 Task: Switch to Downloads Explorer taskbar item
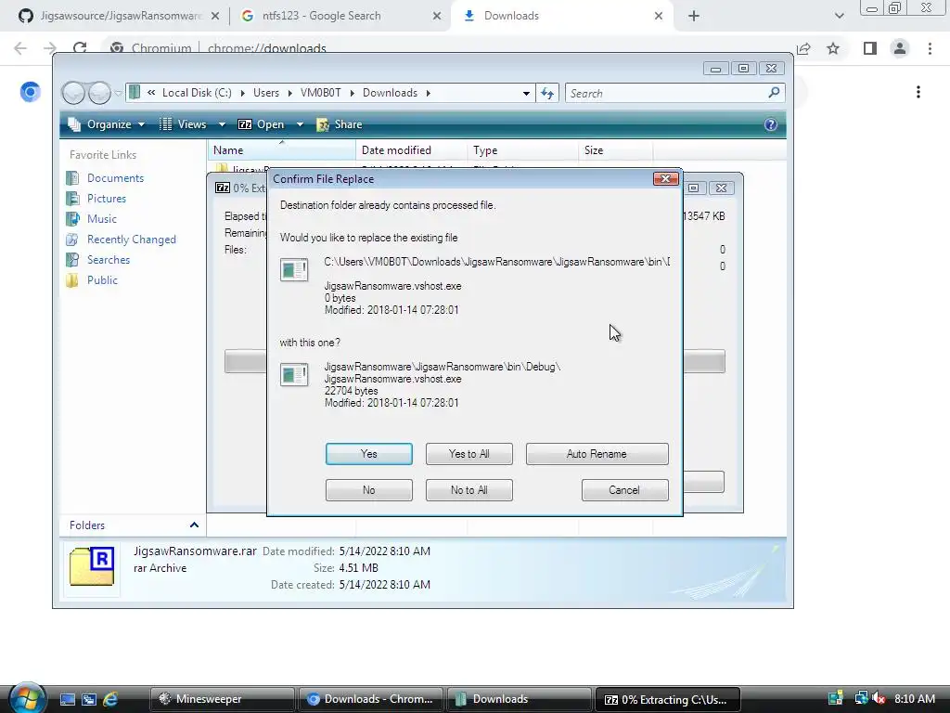(520, 699)
